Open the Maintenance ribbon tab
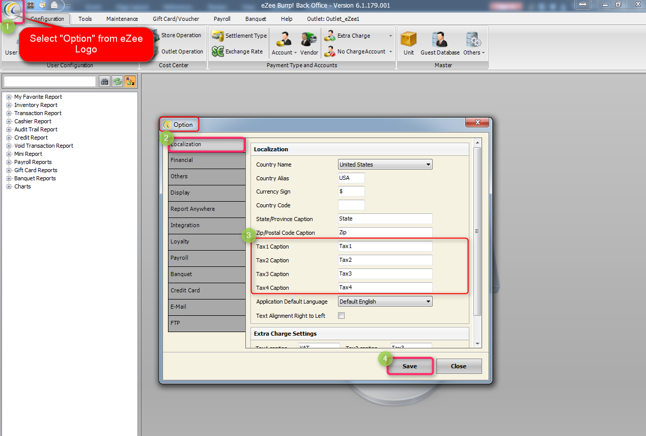 coord(122,19)
